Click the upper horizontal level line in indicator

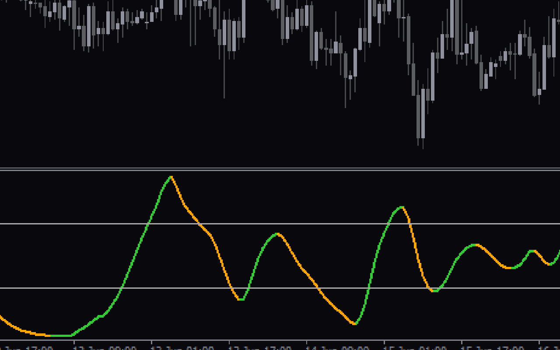[280, 224]
